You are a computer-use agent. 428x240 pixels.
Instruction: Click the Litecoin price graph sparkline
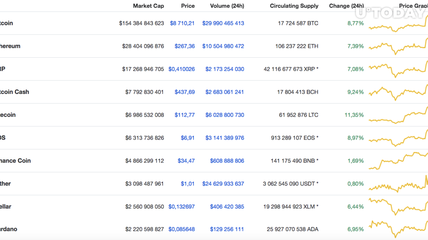click(398, 115)
